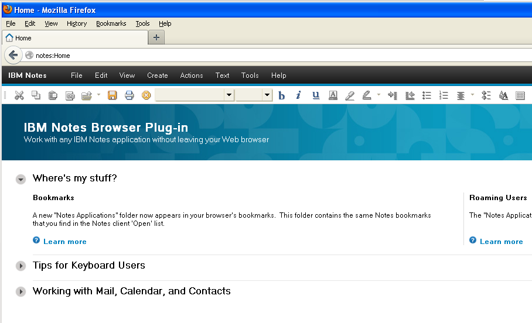Click the numbered list icon
532x323 pixels.
pyautogui.click(x=444, y=95)
